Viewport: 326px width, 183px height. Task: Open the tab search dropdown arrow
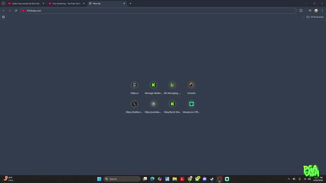(x=3, y=4)
